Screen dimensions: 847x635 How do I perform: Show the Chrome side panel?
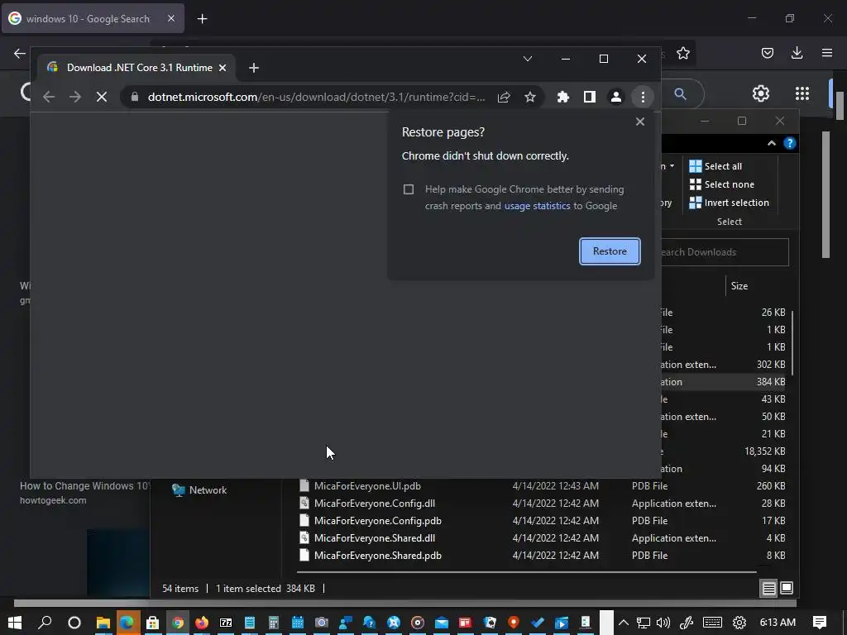point(589,98)
